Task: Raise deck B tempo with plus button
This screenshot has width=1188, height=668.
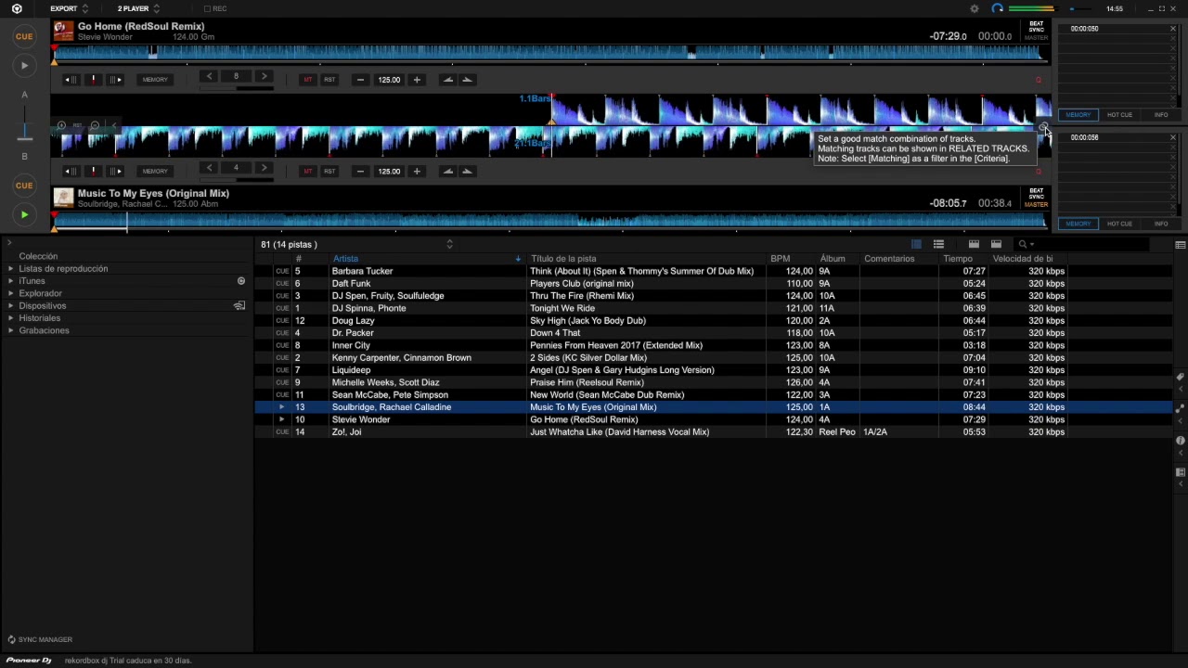Action: pos(417,172)
